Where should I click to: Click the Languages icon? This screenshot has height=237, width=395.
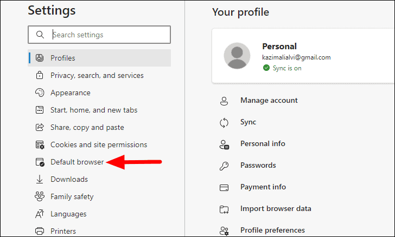(x=40, y=214)
